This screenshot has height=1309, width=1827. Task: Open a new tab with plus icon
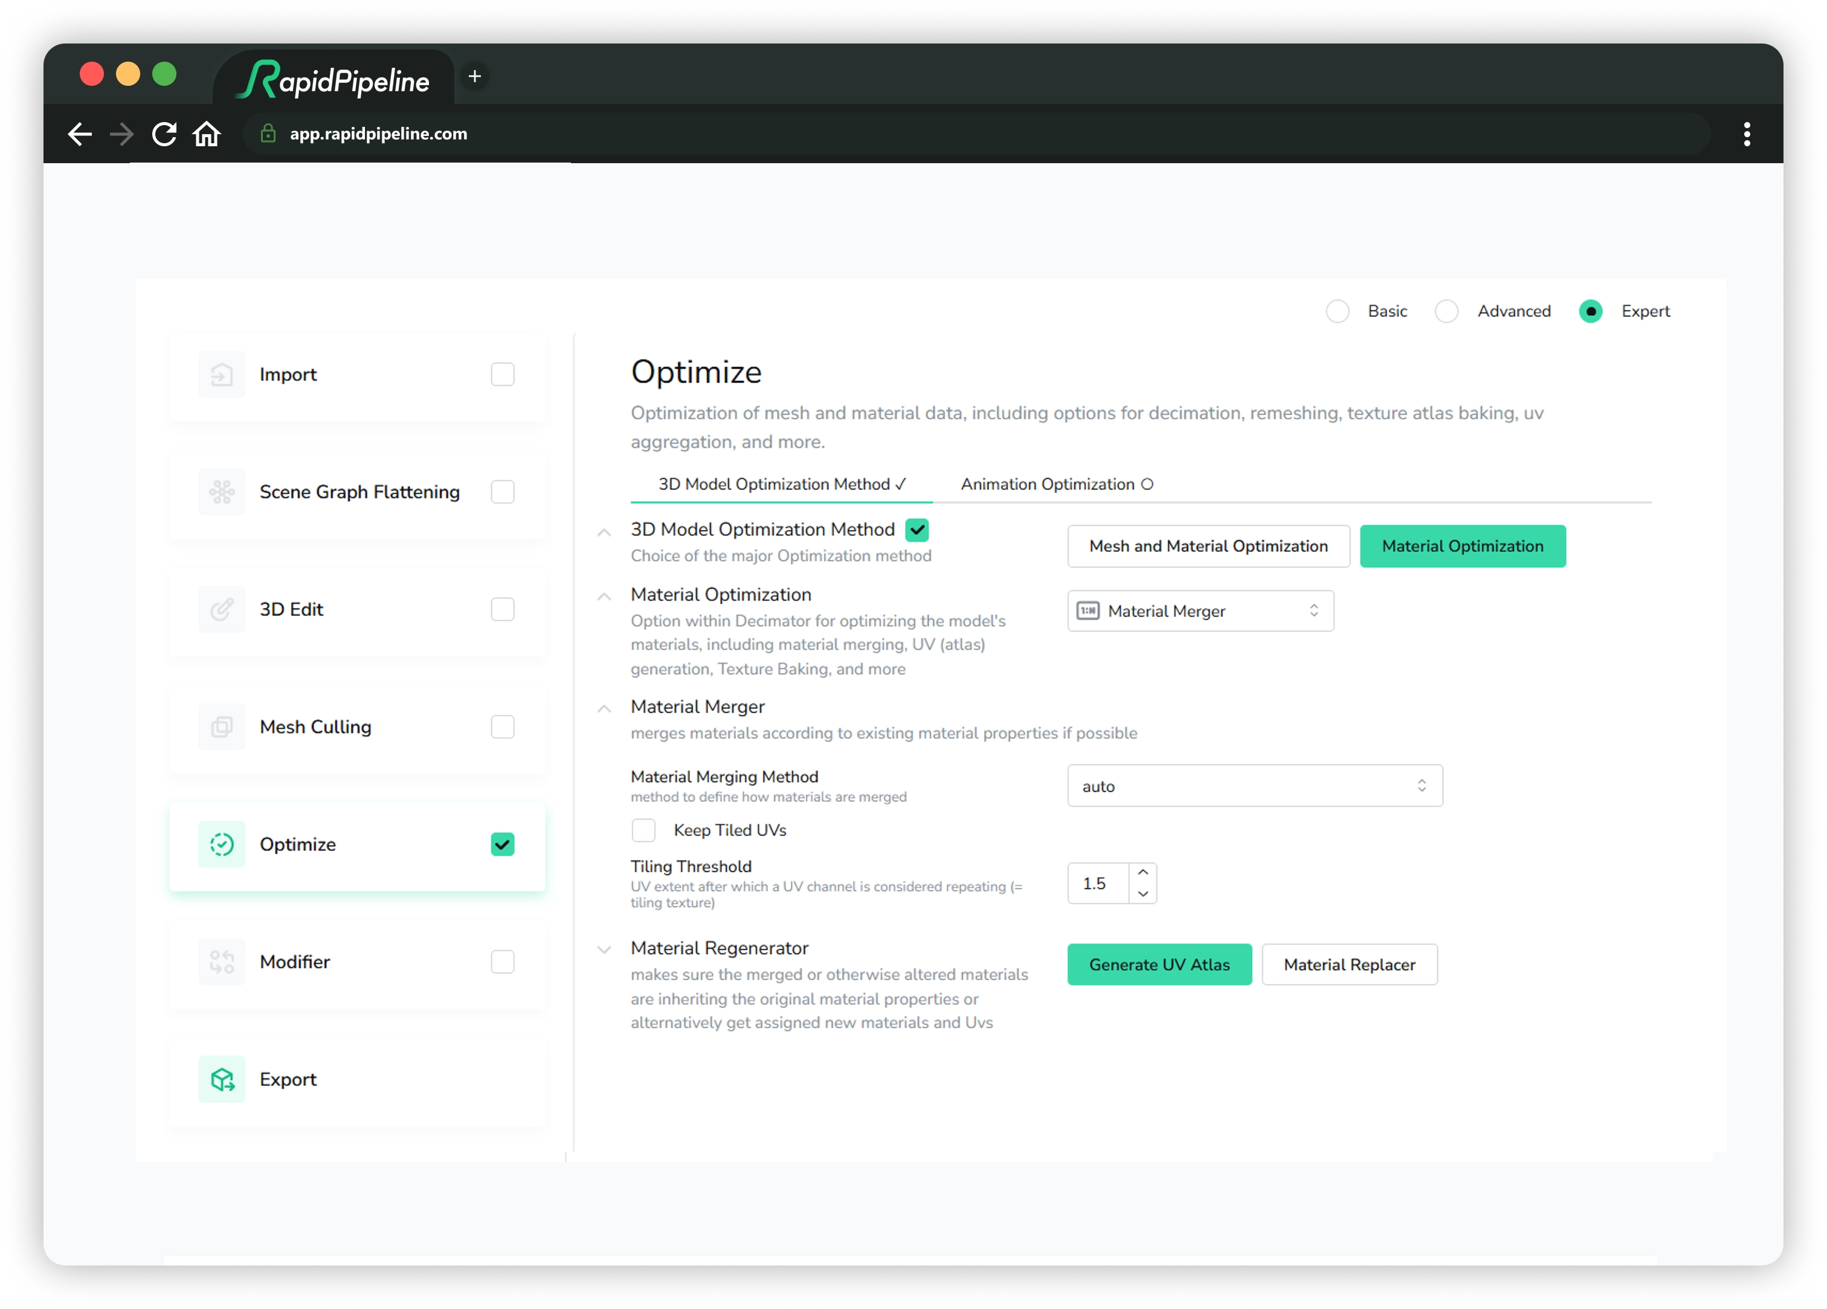[475, 77]
